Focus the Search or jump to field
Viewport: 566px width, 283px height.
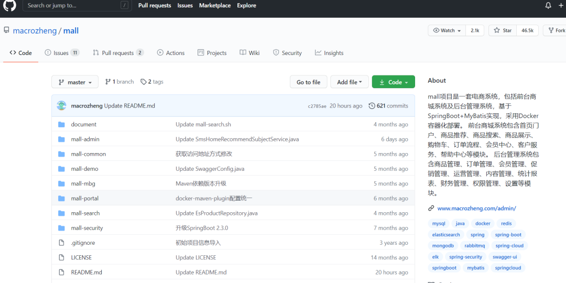click(x=77, y=5)
